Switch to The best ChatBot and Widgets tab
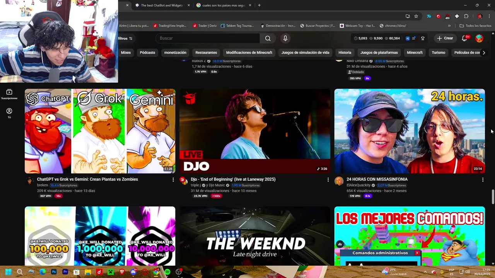Image resolution: width=495 pixels, height=278 pixels. click(162, 5)
